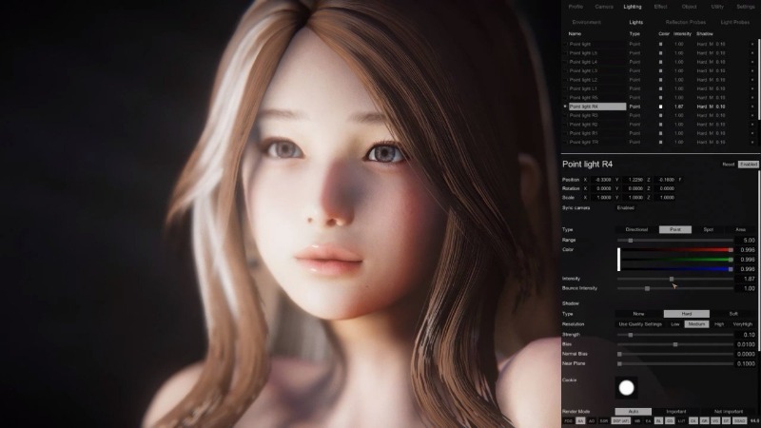Click the Position Y input field
The height and width of the screenshot is (428, 761).
[634, 180]
